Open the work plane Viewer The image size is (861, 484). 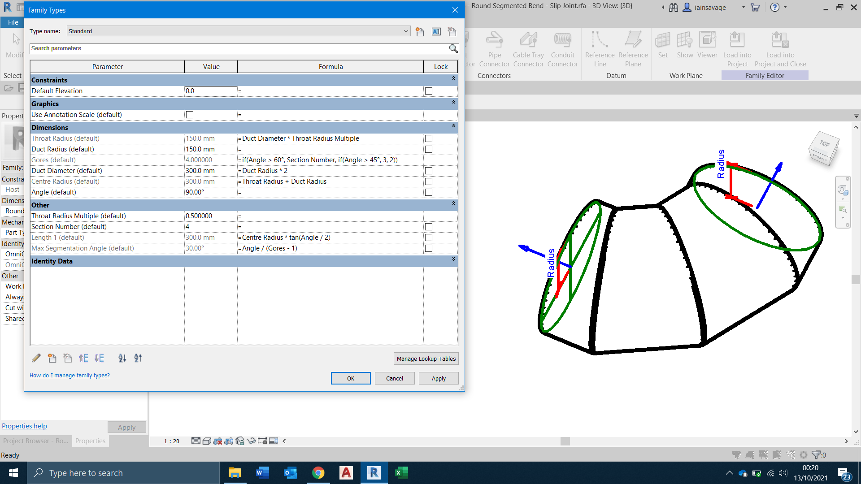707,45
